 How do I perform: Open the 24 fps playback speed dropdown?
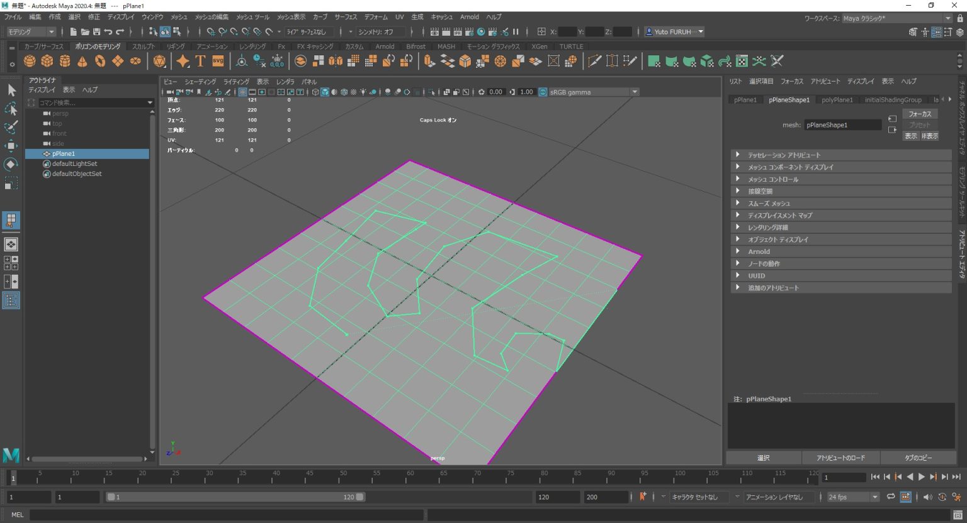[x=876, y=497]
